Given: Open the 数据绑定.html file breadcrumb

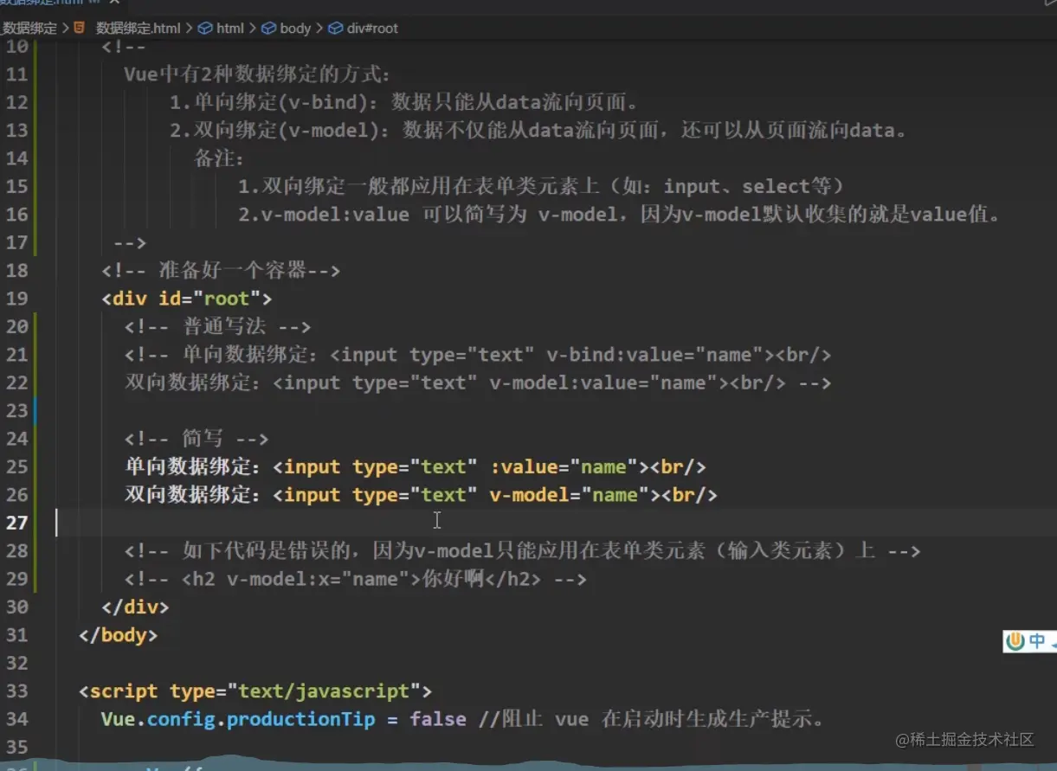Looking at the screenshot, I should (x=138, y=28).
